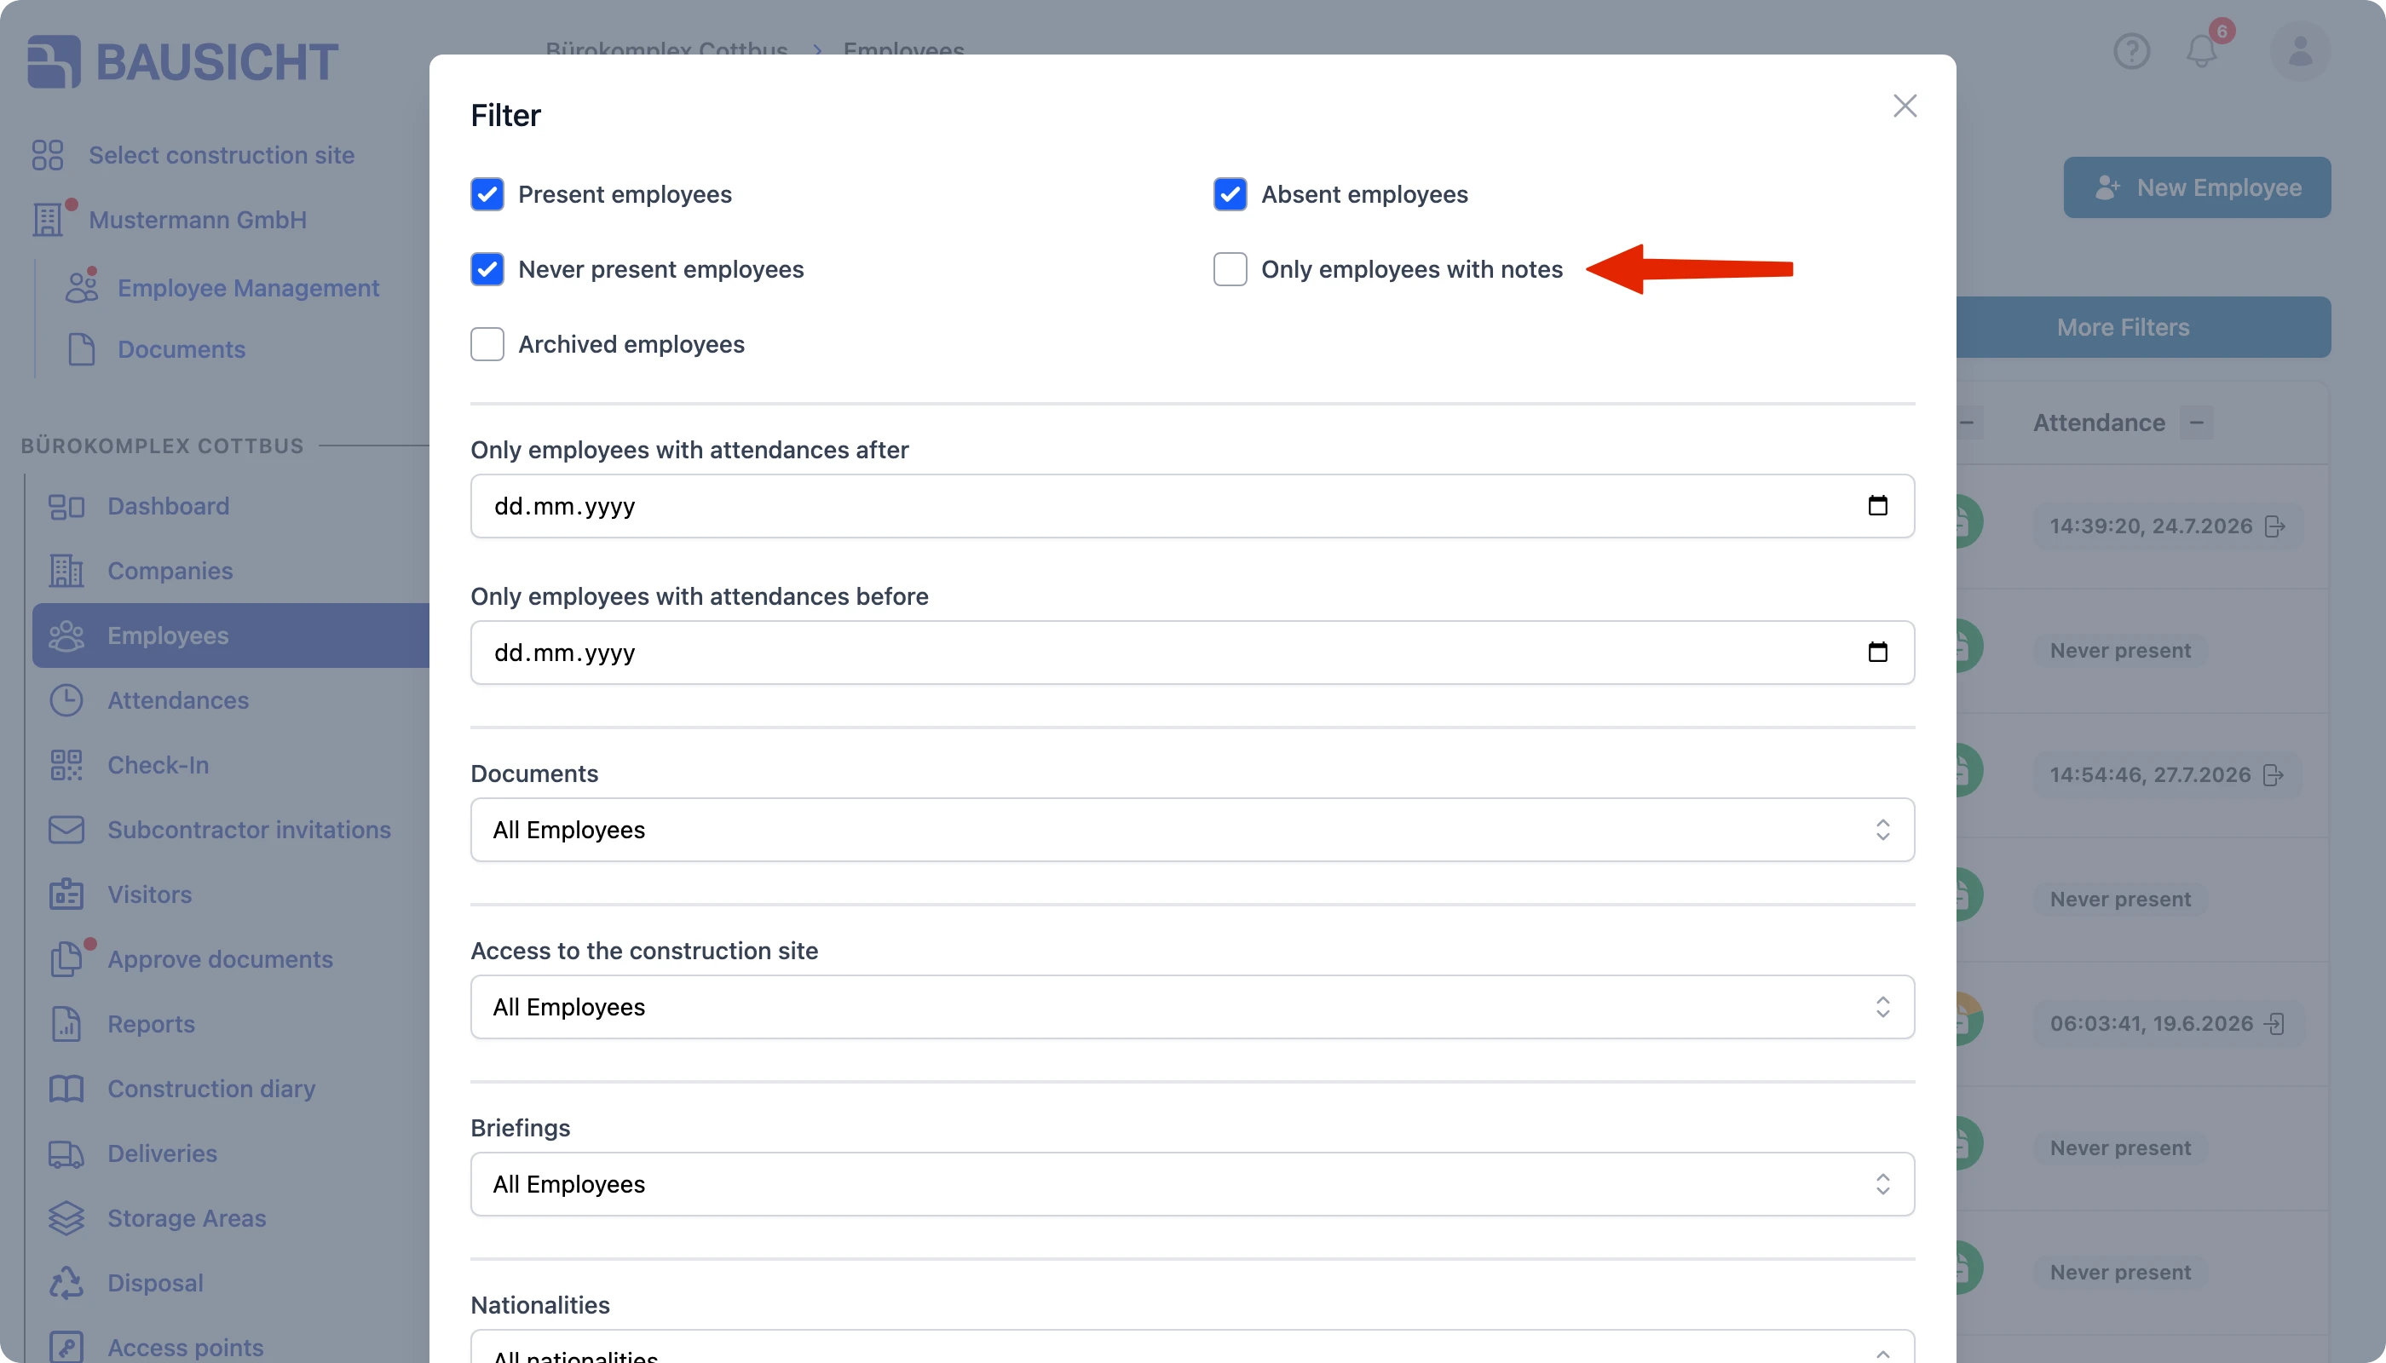
Task: Click attendance 14:54:46, 27.7.2026
Action: (x=2167, y=774)
